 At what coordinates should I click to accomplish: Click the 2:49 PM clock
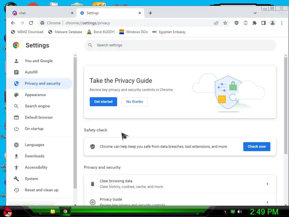point(264,212)
